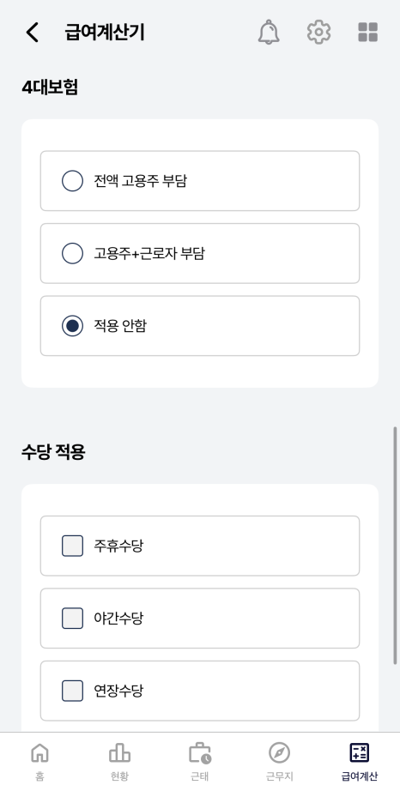Select 고용주+근로자 부담 radio button

point(73,253)
